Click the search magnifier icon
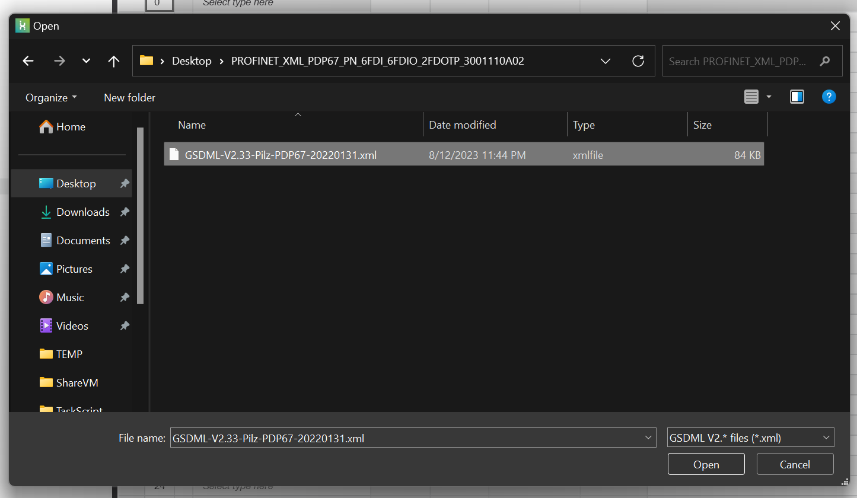 [x=824, y=61]
